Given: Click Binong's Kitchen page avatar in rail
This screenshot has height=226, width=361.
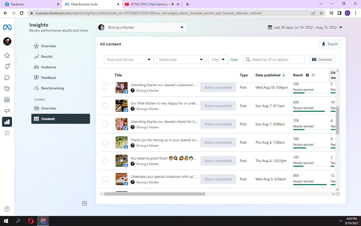Looking at the screenshot, I should pos(7,41).
